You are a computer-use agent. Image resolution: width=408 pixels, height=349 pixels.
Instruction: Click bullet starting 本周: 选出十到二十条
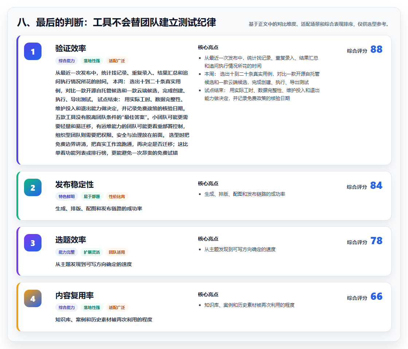coord(262,78)
